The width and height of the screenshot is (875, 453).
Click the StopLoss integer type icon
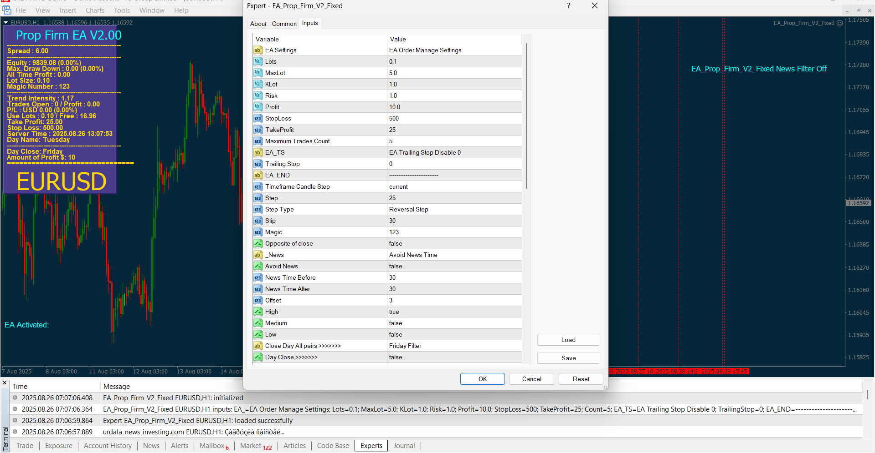pyautogui.click(x=258, y=118)
